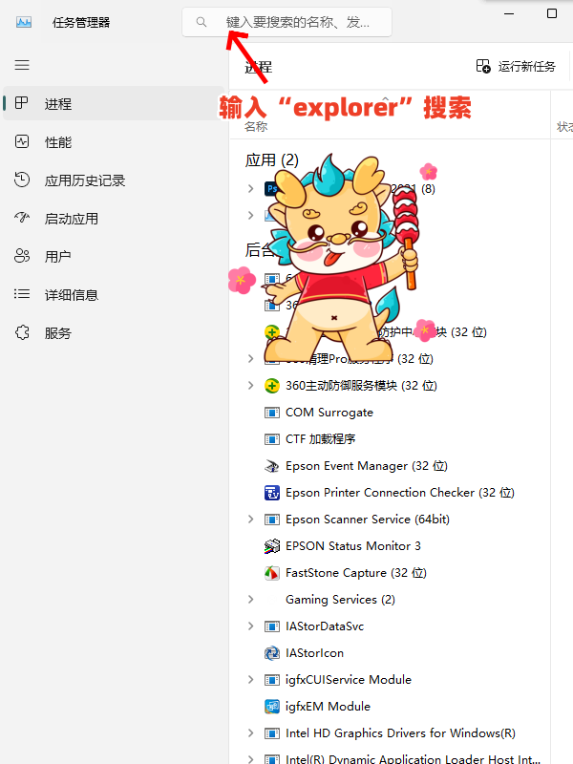The image size is (573, 764).
Task: Select Epson Event Manager (32 位) row
Action: pos(390,466)
